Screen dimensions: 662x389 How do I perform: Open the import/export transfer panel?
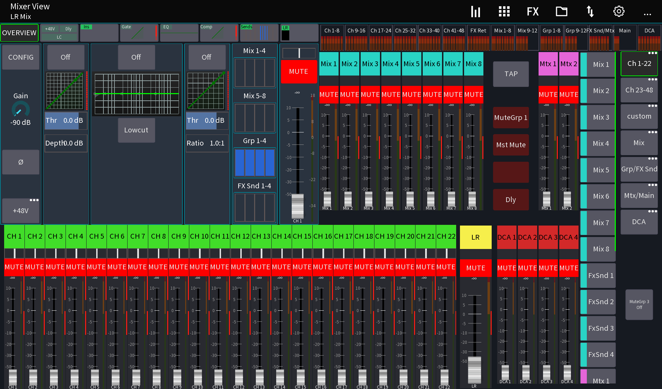coord(590,11)
